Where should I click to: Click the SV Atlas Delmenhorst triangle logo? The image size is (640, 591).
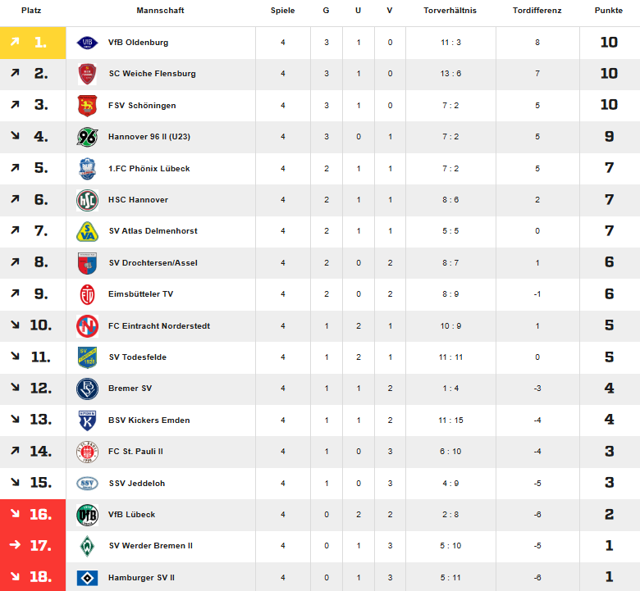(x=87, y=231)
